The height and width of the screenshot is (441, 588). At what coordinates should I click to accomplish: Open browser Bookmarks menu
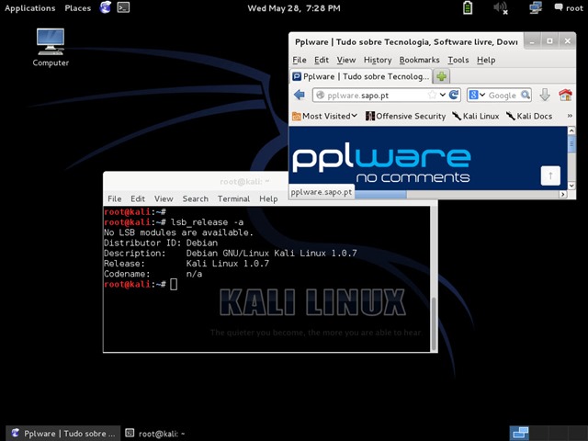419,60
